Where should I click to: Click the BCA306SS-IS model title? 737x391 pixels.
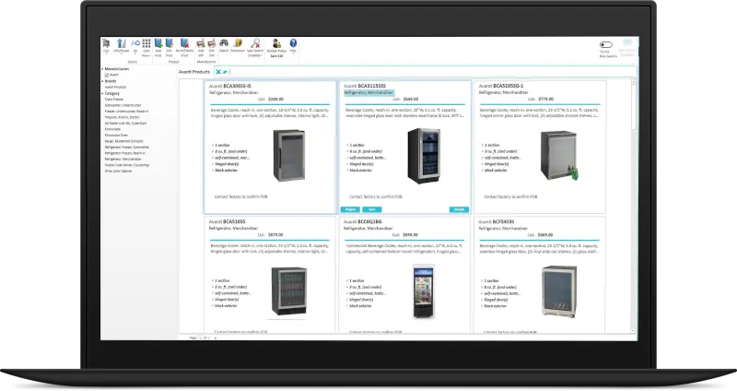238,86
